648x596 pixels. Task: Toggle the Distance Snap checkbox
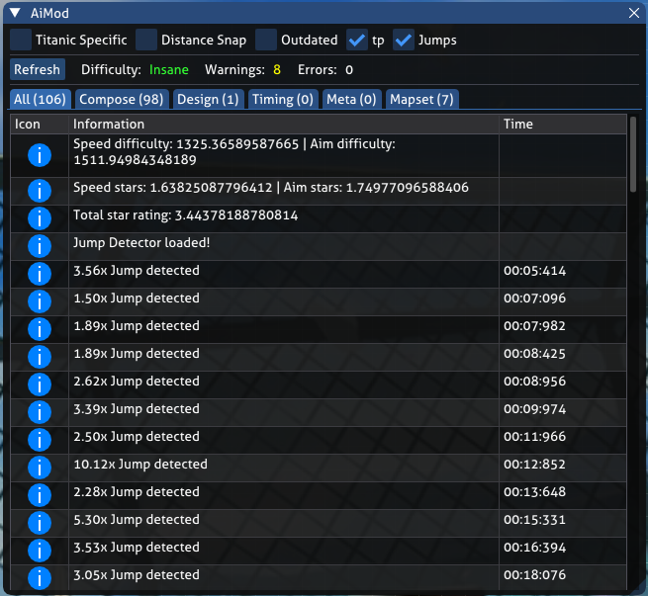click(146, 40)
